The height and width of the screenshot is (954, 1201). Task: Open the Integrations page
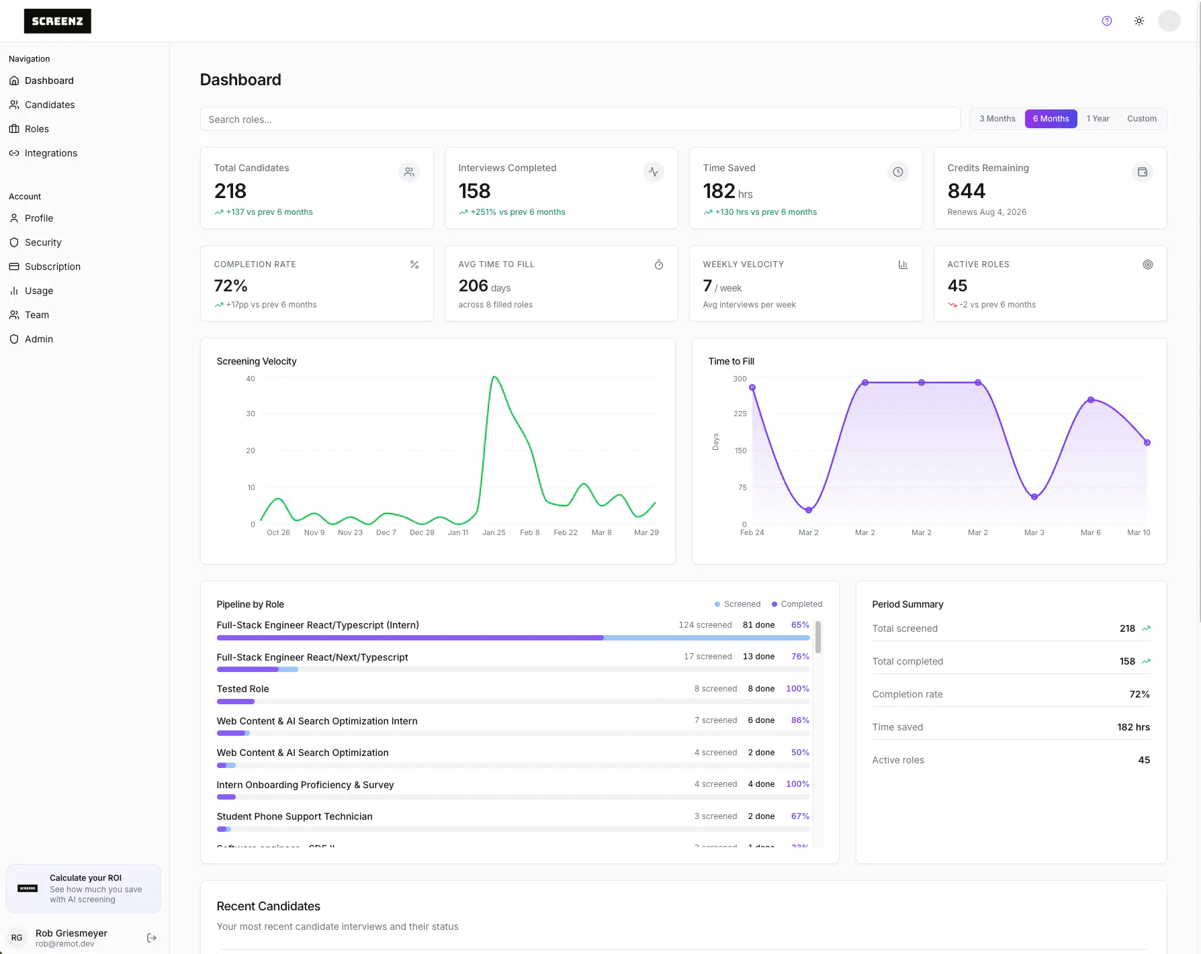click(51, 153)
